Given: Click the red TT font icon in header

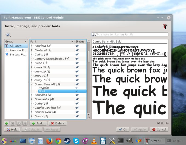Looking at the screenshot, I should pyautogui.click(x=165, y=27).
